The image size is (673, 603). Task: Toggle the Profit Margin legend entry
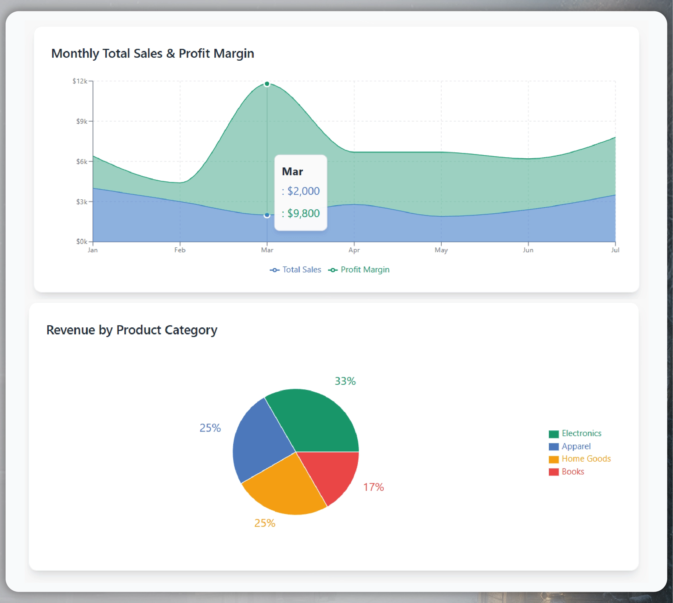(x=359, y=270)
